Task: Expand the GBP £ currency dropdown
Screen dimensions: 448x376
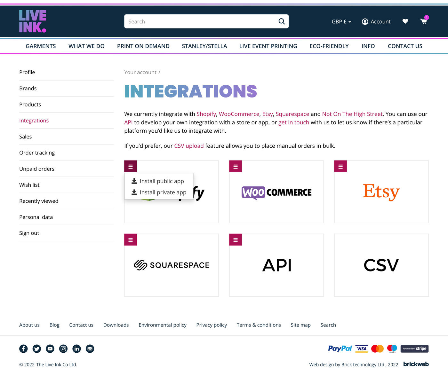Action: (341, 22)
